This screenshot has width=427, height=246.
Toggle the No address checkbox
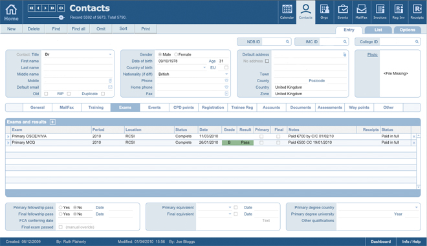pyautogui.click(x=267, y=61)
